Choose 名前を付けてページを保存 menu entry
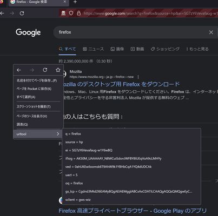 (38, 80)
